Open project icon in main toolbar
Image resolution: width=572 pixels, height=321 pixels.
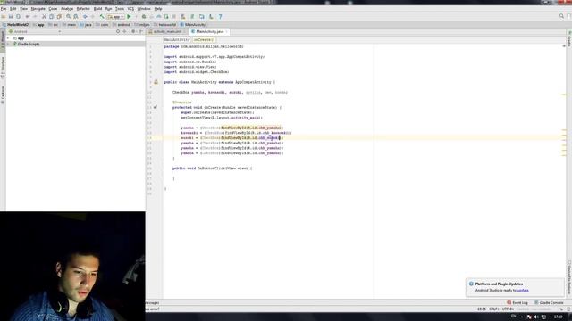tap(4, 16)
